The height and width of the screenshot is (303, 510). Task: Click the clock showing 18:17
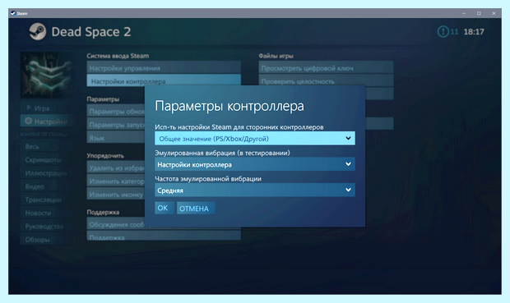pyautogui.click(x=474, y=32)
